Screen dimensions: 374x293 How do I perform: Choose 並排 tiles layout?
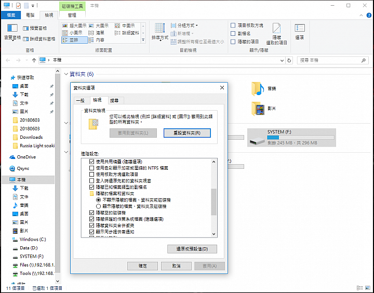coord(74,40)
